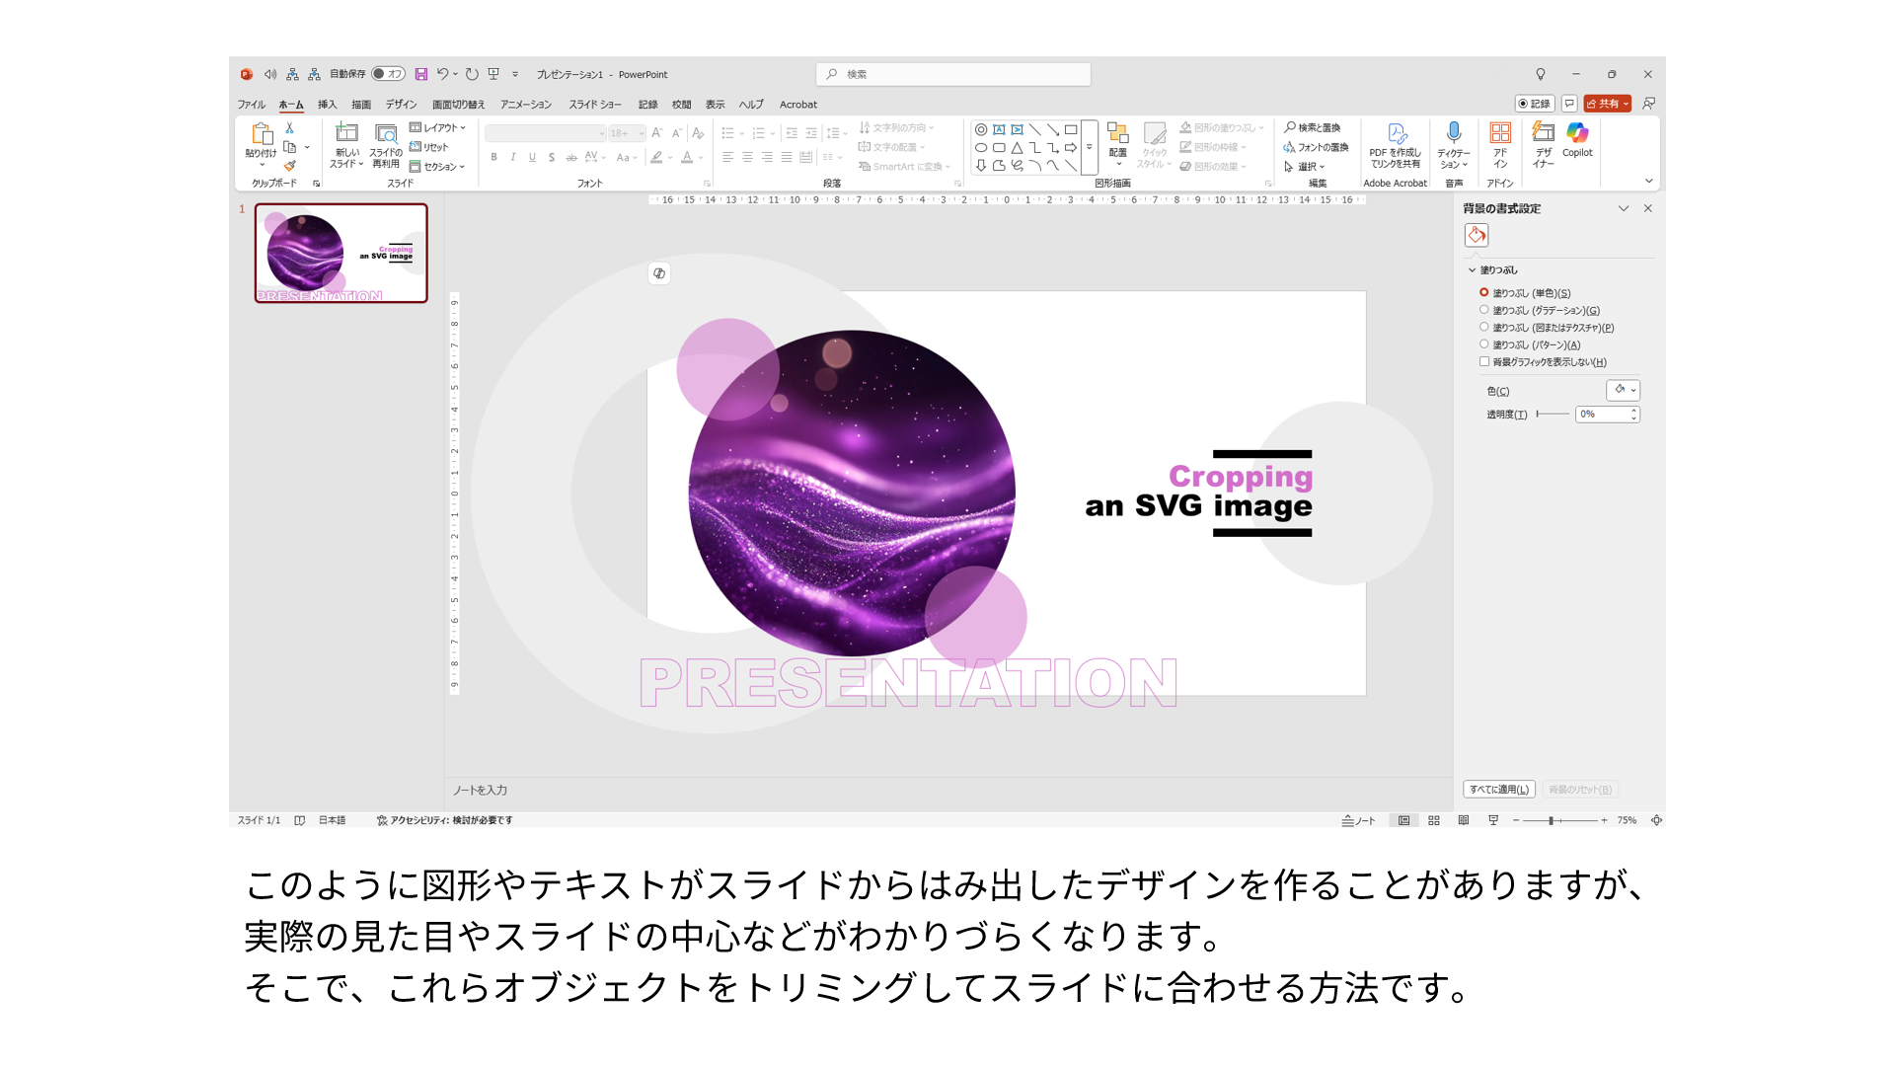1895x1066 pixels.
Task: Select the text box shape icon
Action: pyautogui.click(x=999, y=129)
